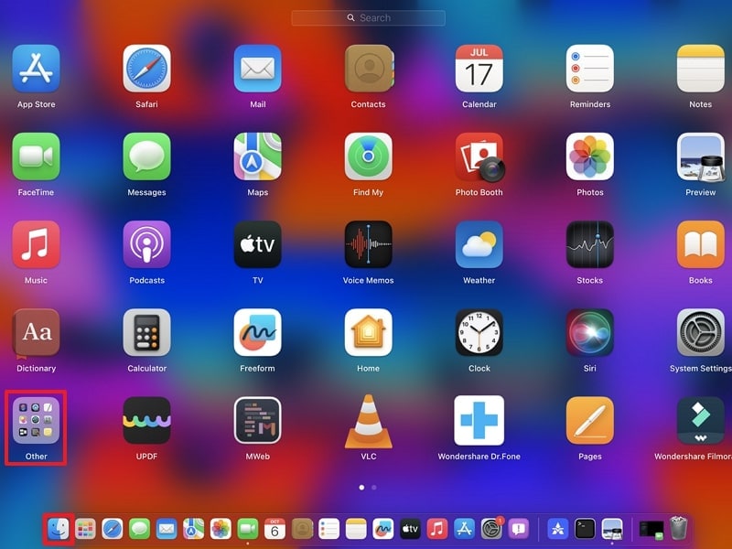
Task: Open Freeform from the Dock
Action: (x=383, y=529)
